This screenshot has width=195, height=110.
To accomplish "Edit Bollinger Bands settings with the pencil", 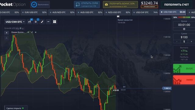I will [x=32, y=32].
